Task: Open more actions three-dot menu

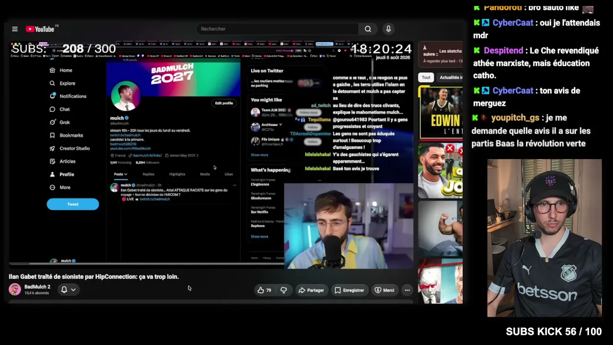Action: point(407,290)
